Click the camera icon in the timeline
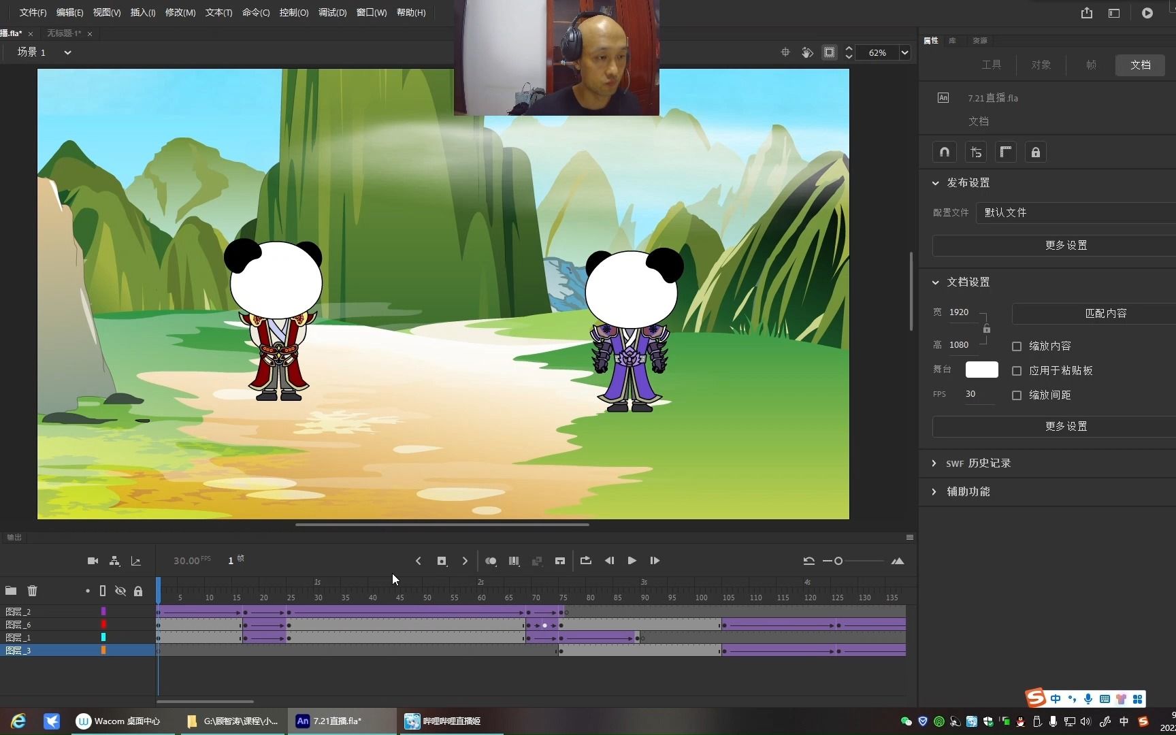 pyautogui.click(x=93, y=561)
